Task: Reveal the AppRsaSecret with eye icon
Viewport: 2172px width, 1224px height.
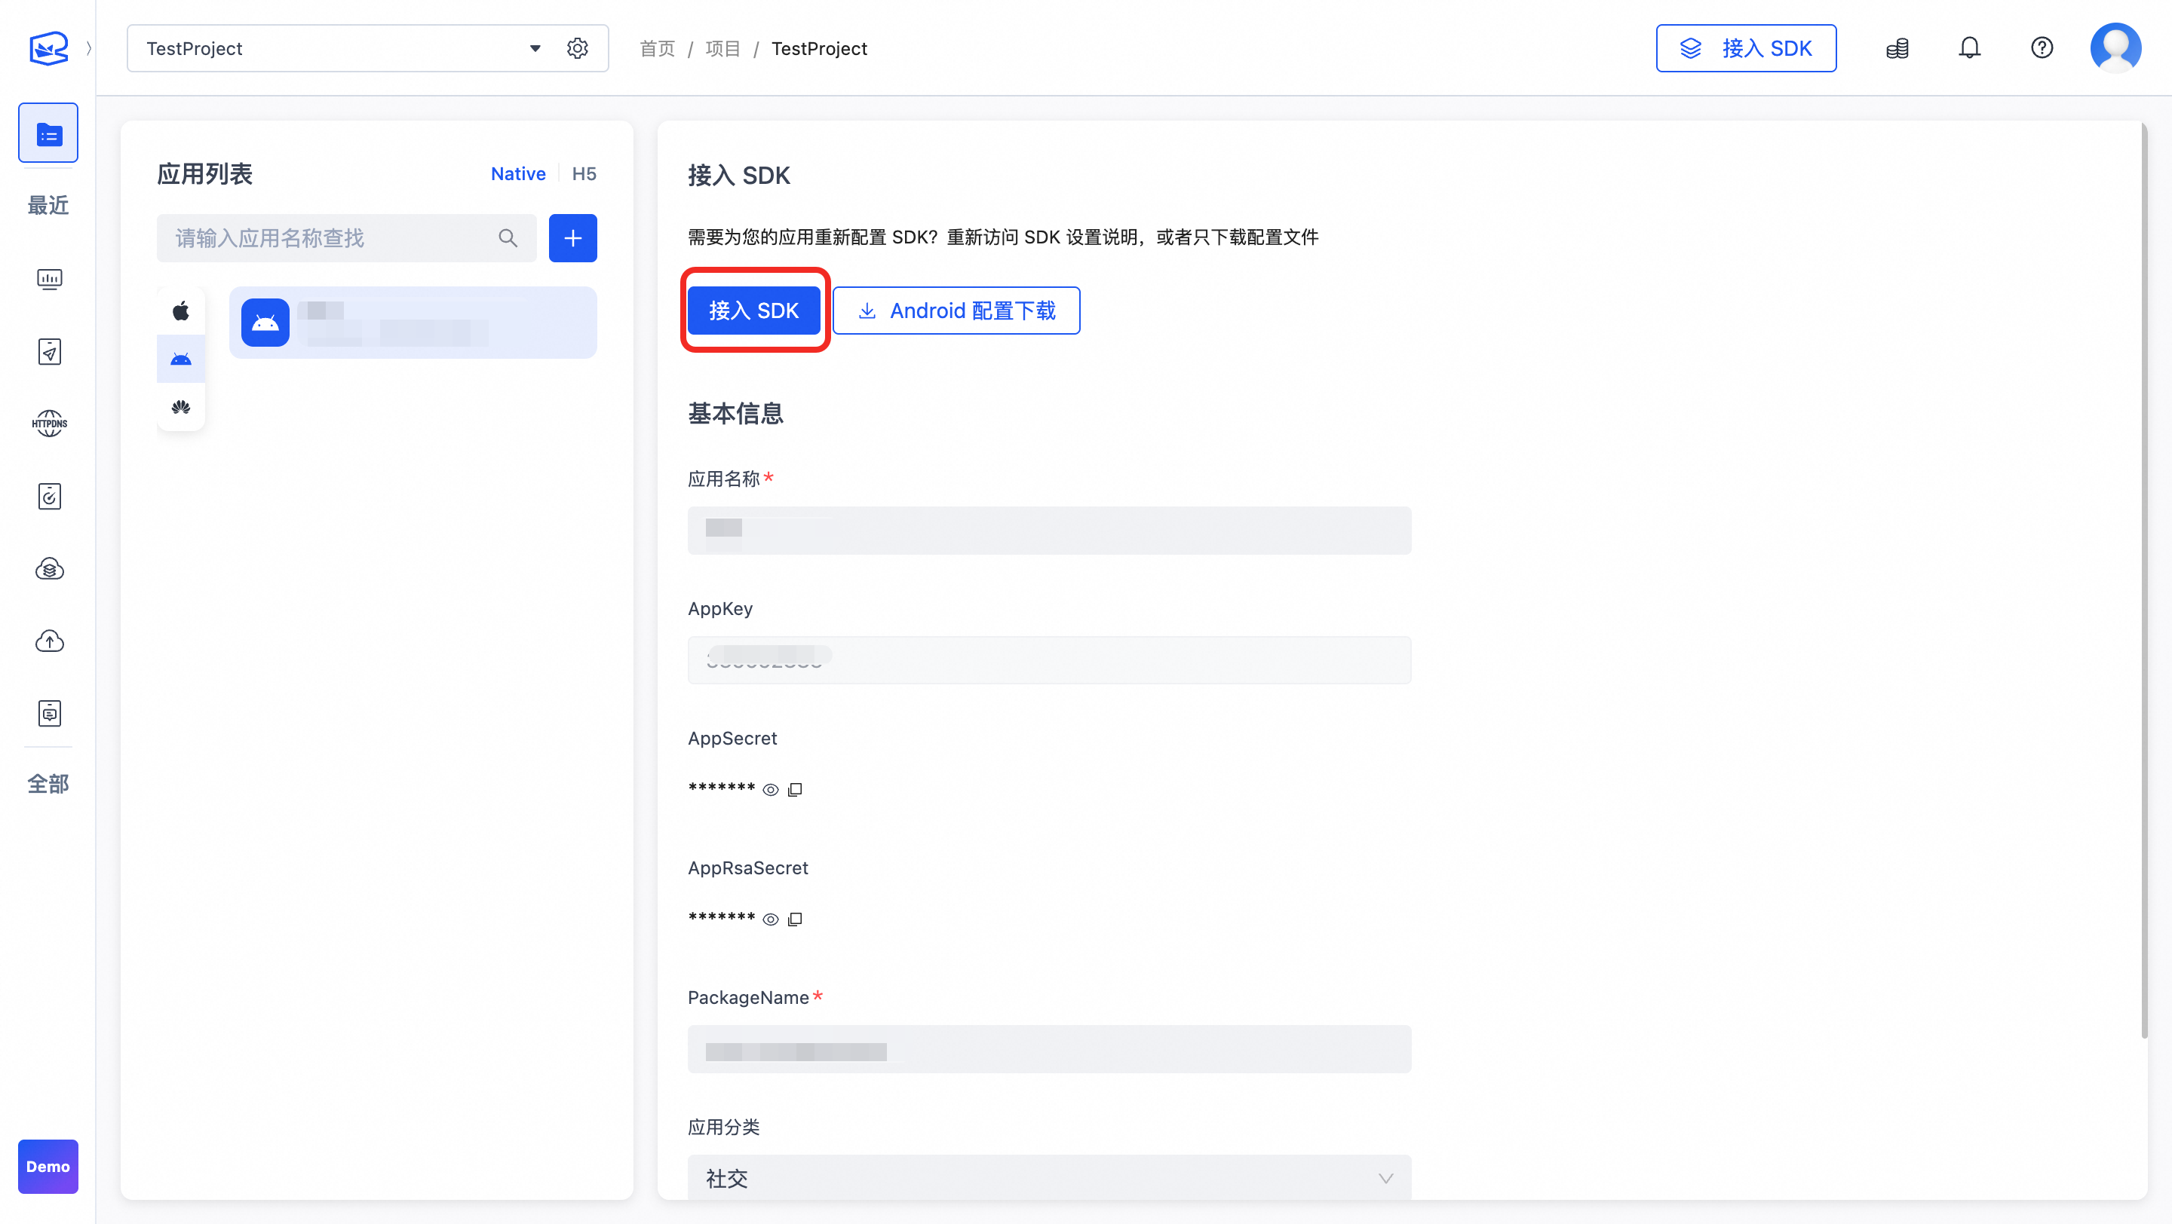Action: pyautogui.click(x=770, y=920)
